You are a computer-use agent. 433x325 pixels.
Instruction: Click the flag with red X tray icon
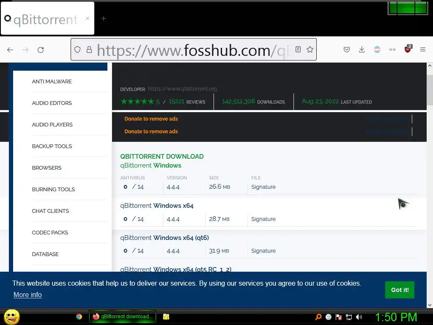pos(339,317)
